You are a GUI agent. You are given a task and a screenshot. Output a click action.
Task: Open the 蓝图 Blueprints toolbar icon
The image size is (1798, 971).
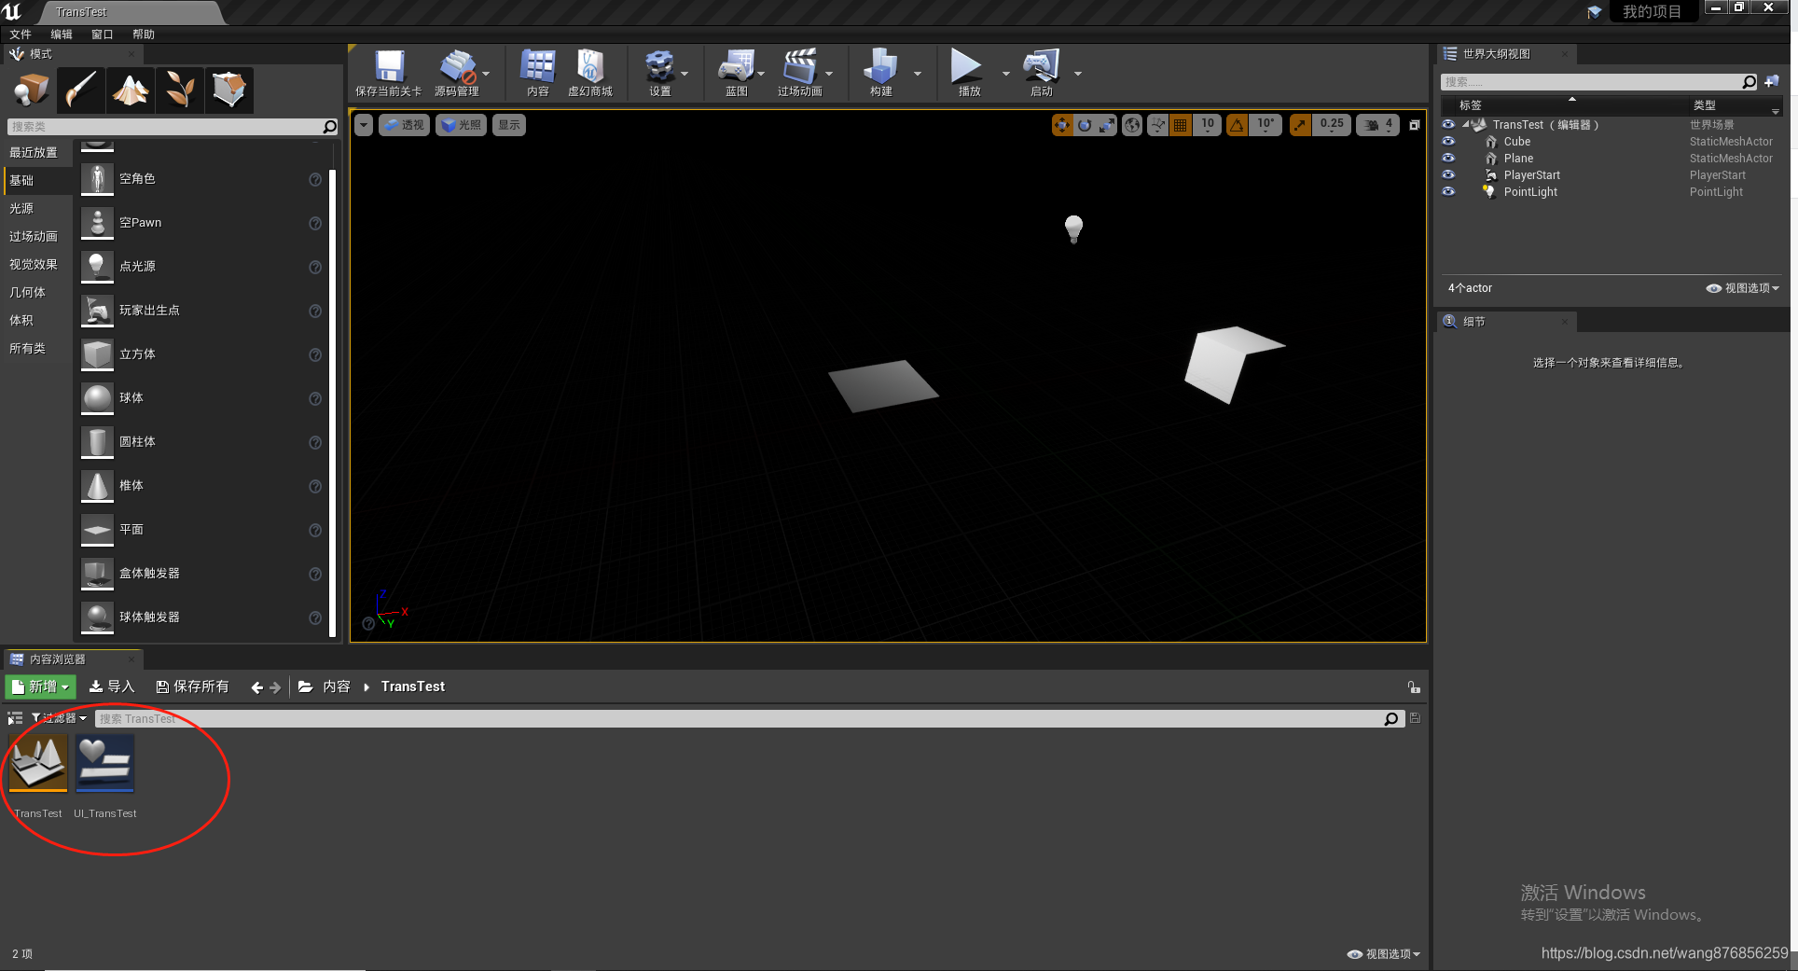coord(736,66)
